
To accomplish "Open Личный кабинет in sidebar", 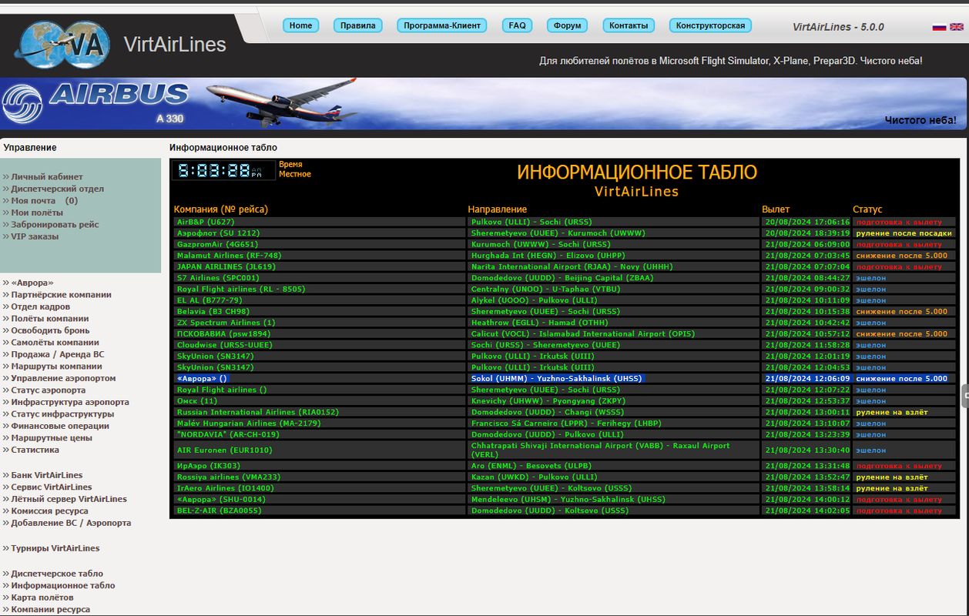I will pyautogui.click(x=47, y=177).
